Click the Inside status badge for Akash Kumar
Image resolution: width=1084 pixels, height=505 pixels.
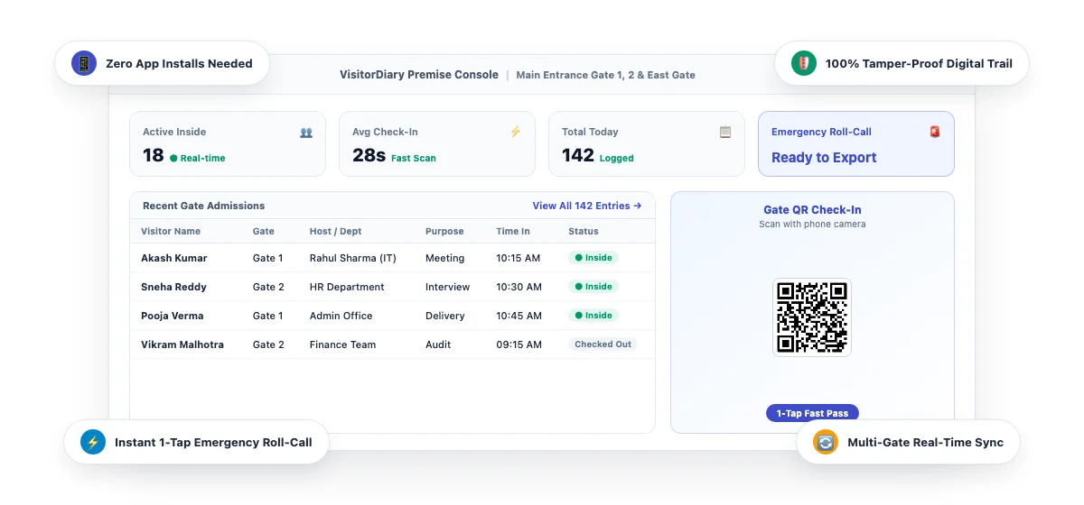point(593,258)
